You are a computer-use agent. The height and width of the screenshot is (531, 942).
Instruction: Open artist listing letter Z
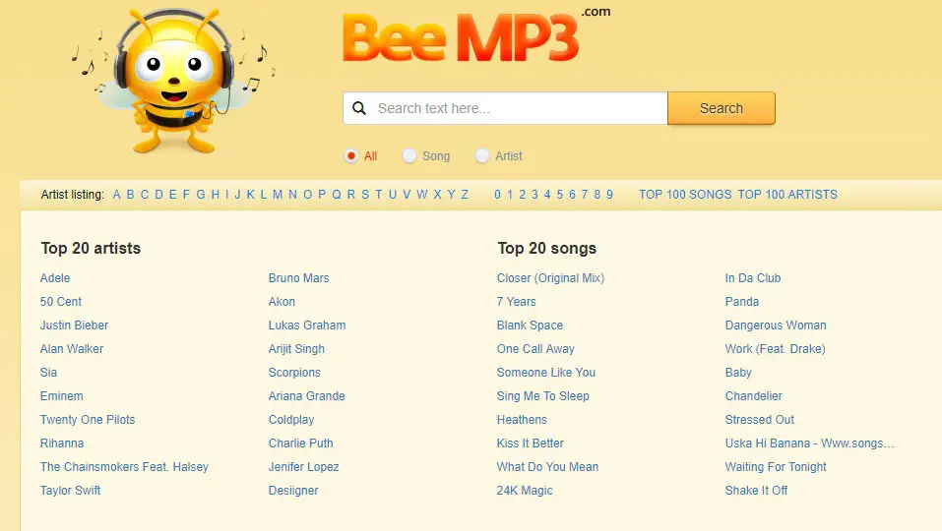point(465,195)
